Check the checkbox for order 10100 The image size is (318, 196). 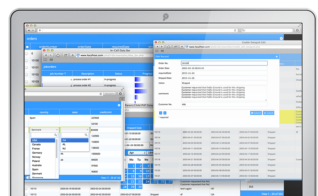[x=26, y=61]
